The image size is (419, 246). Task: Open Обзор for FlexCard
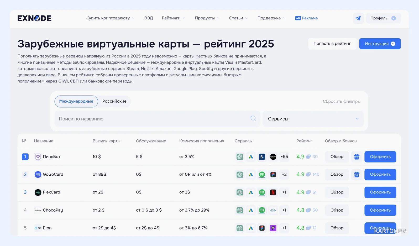337,192
